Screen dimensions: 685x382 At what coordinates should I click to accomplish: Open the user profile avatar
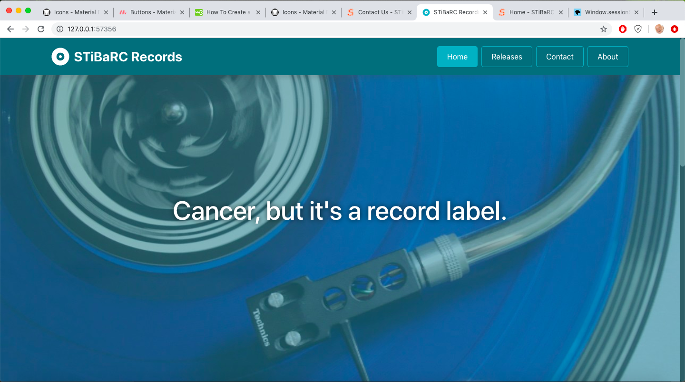tap(659, 29)
